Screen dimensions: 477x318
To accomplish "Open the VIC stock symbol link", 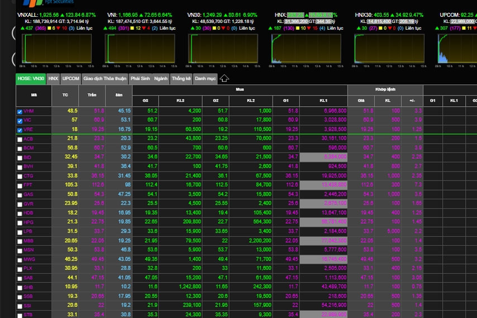I will (x=28, y=121).
